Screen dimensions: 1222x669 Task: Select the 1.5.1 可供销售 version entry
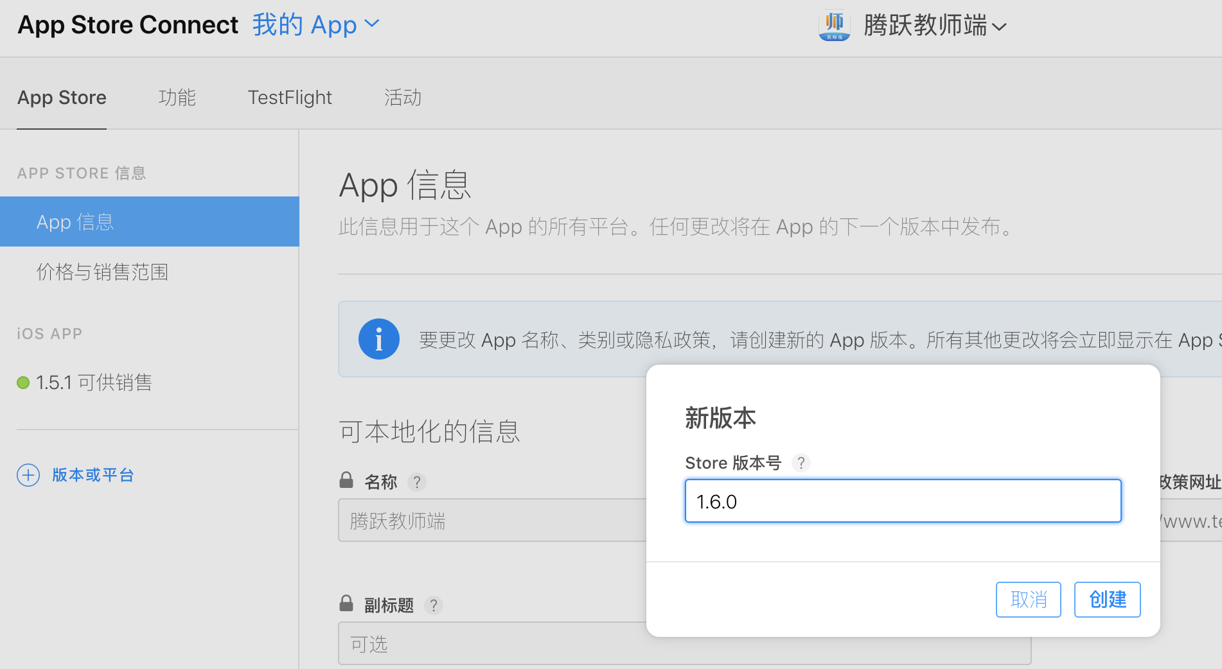tap(94, 383)
